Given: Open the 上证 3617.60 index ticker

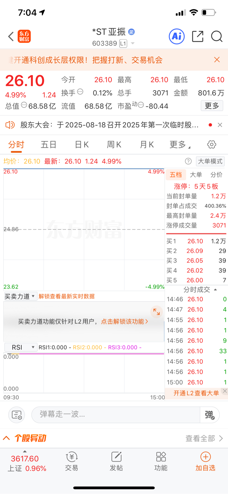Looking at the screenshot, I should tap(27, 463).
